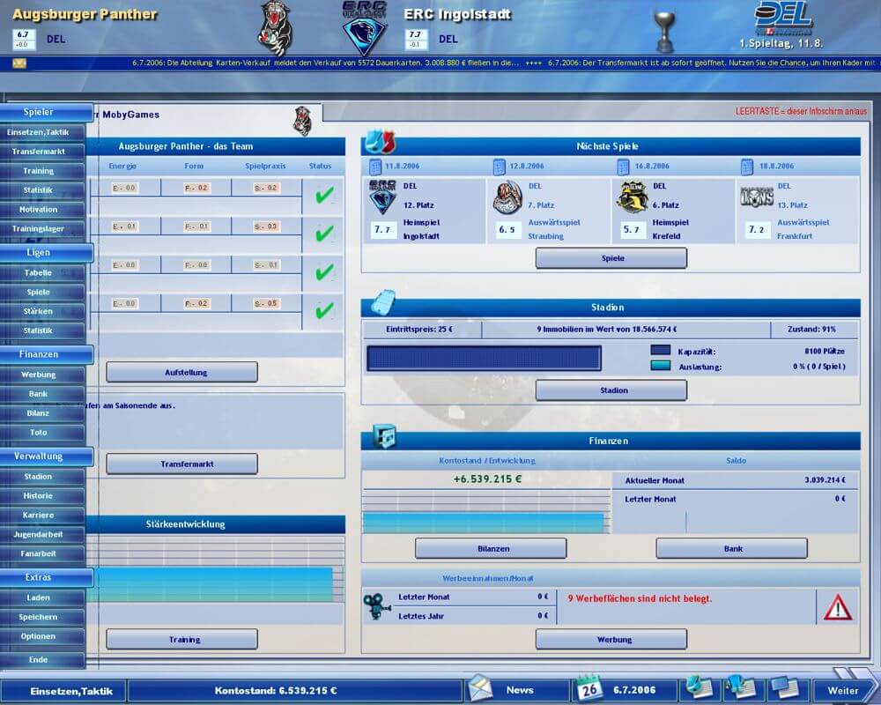Click the safe icon on the Finanzen header

(x=384, y=437)
